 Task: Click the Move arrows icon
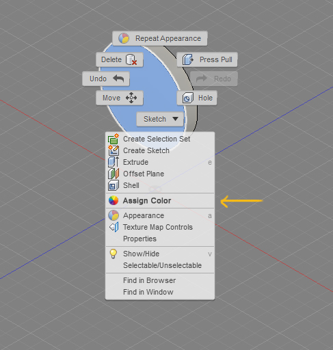tap(131, 98)
